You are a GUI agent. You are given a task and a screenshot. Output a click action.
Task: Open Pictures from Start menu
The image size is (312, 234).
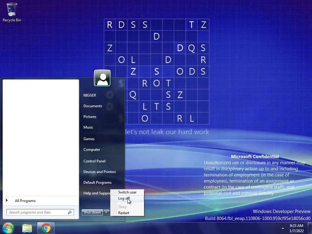click(x=90, y=117)
